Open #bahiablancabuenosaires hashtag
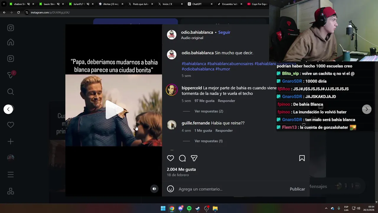Screen dimensions: 378x213 [230, 64]
